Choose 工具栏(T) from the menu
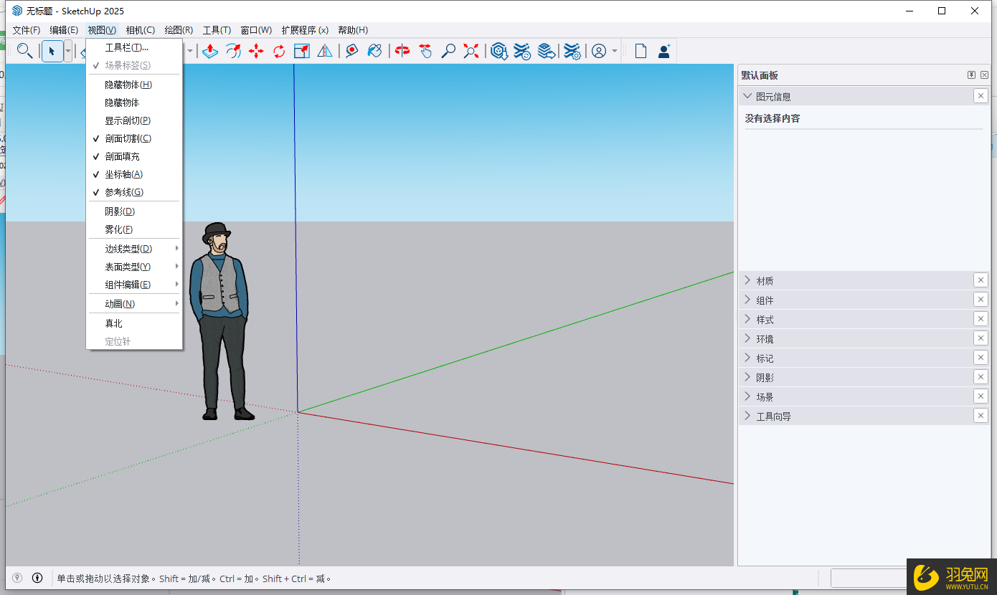The width and height of the screenshot is (997, 595). pos(126,46)
